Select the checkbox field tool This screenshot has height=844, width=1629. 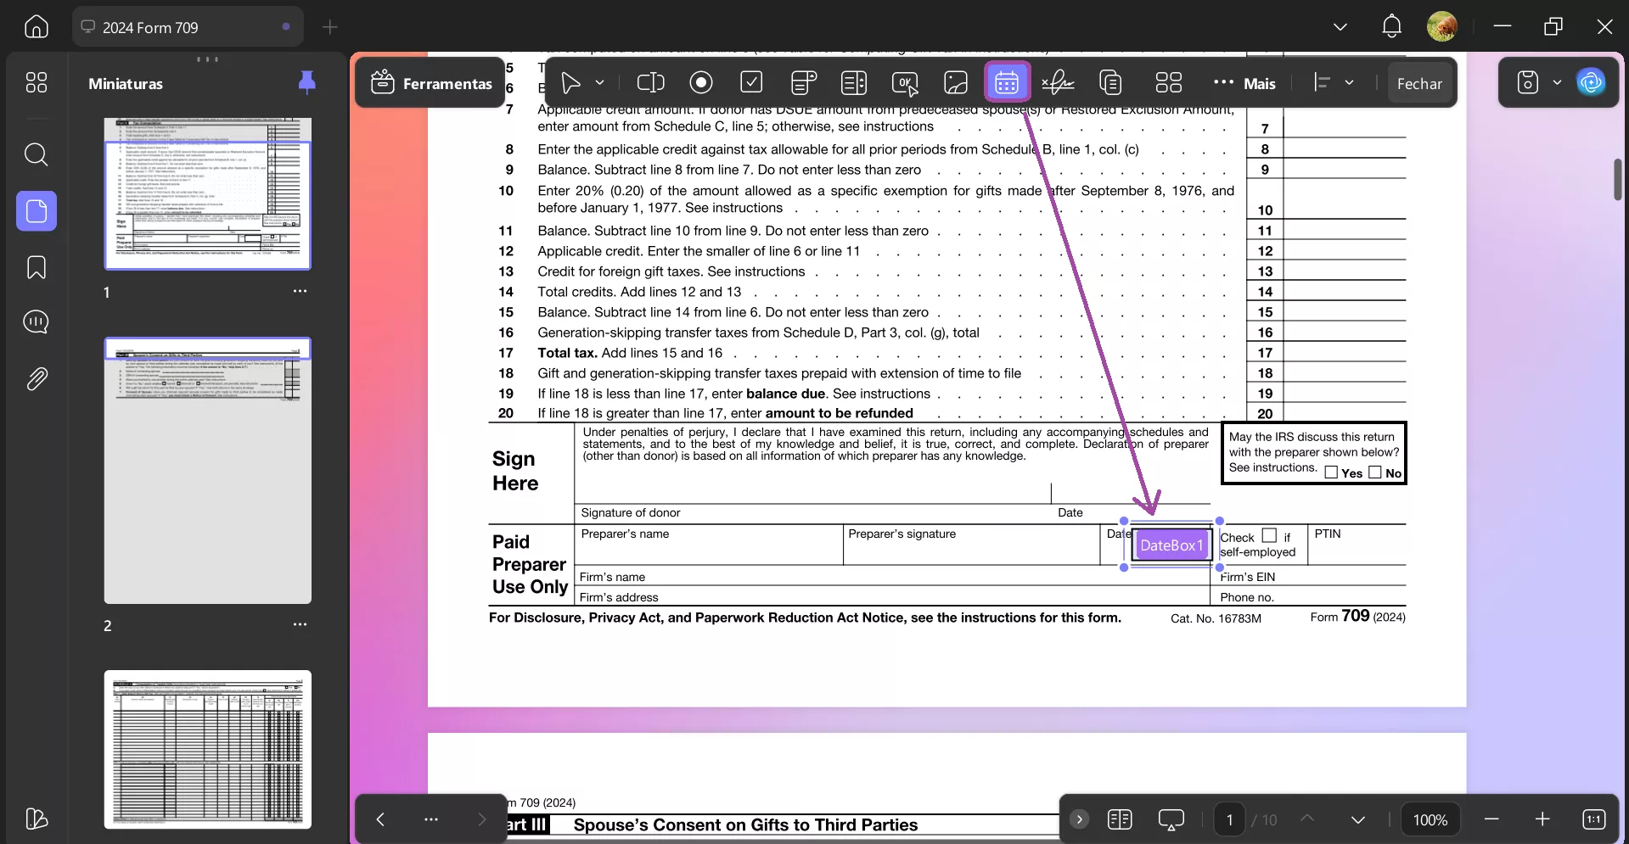(x=751, y=82)
